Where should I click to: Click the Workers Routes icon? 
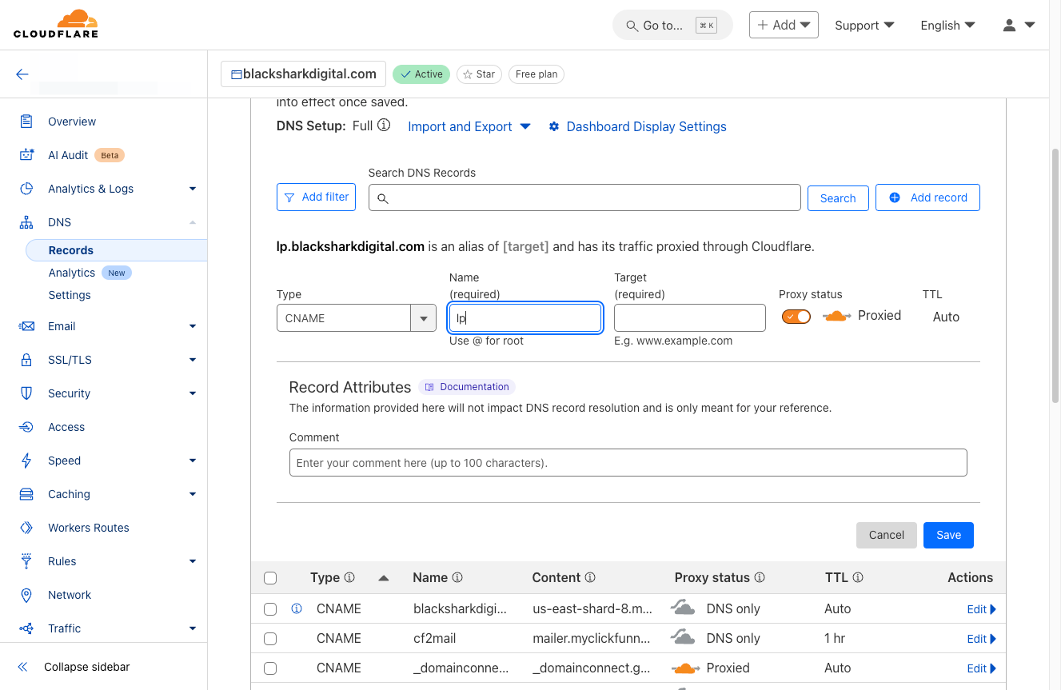tap(26, 528)
